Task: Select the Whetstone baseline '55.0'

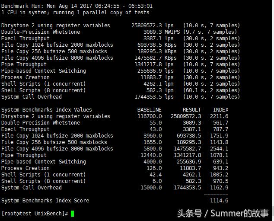Action: click(156, 123)
